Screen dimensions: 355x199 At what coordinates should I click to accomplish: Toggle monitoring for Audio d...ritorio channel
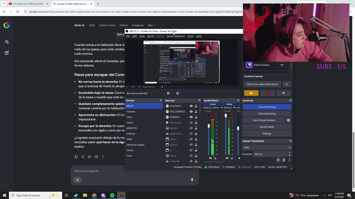(215, 158)
